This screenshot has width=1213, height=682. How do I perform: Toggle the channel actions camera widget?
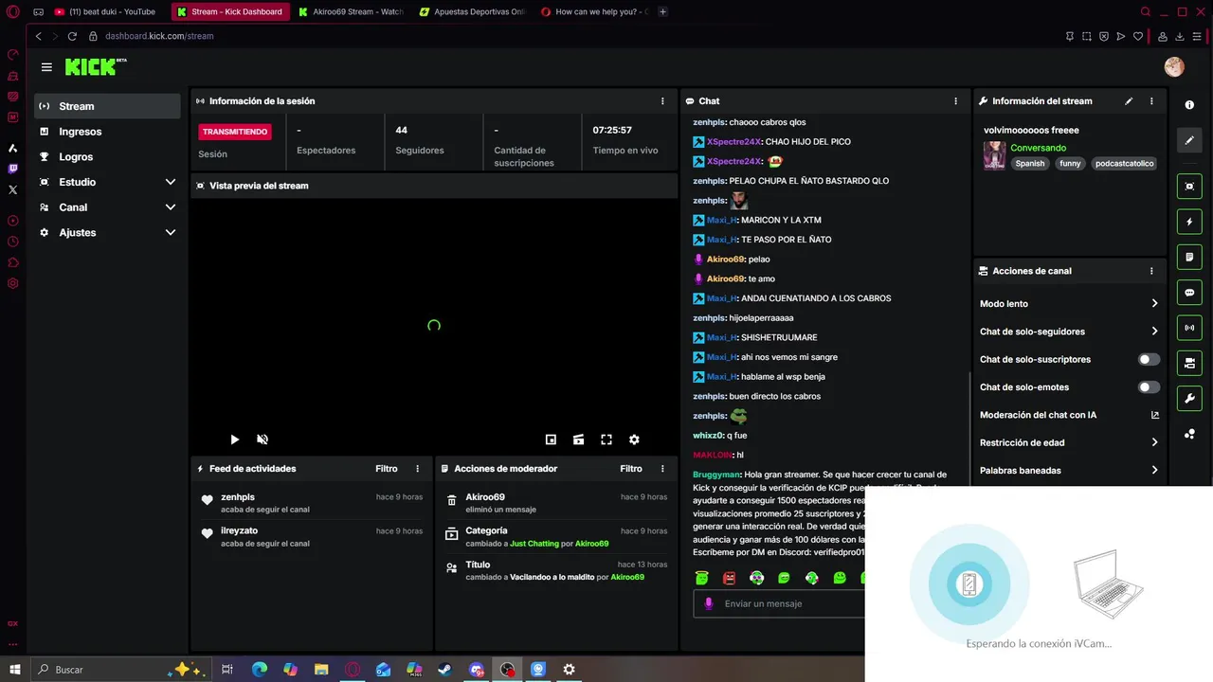click(1189, 363)
